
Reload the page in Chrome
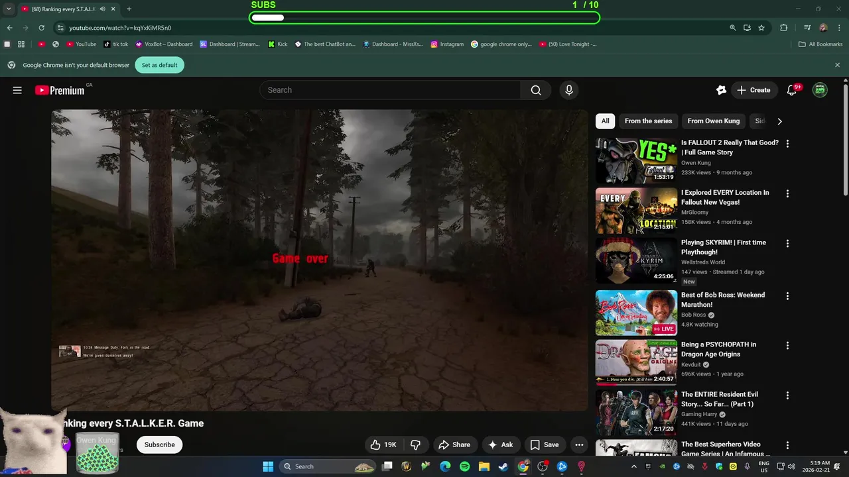point(41,28)
